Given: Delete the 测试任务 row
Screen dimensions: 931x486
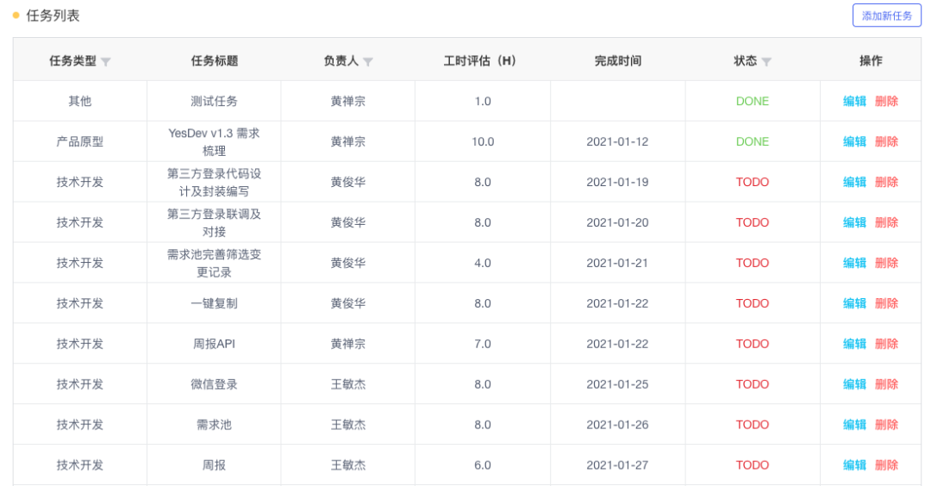Looking at the screenshot, I should click(x=886, y=102).
